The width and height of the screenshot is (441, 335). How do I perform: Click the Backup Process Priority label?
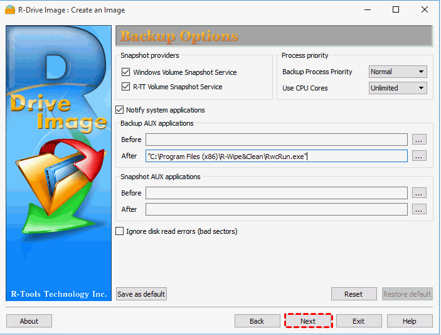(x=317, y=72)
